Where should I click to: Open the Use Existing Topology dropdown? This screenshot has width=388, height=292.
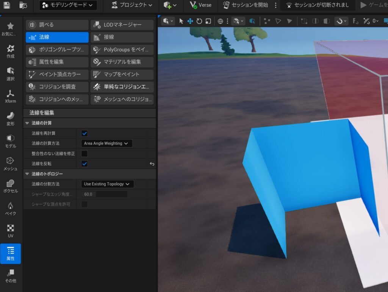(108, 184)
